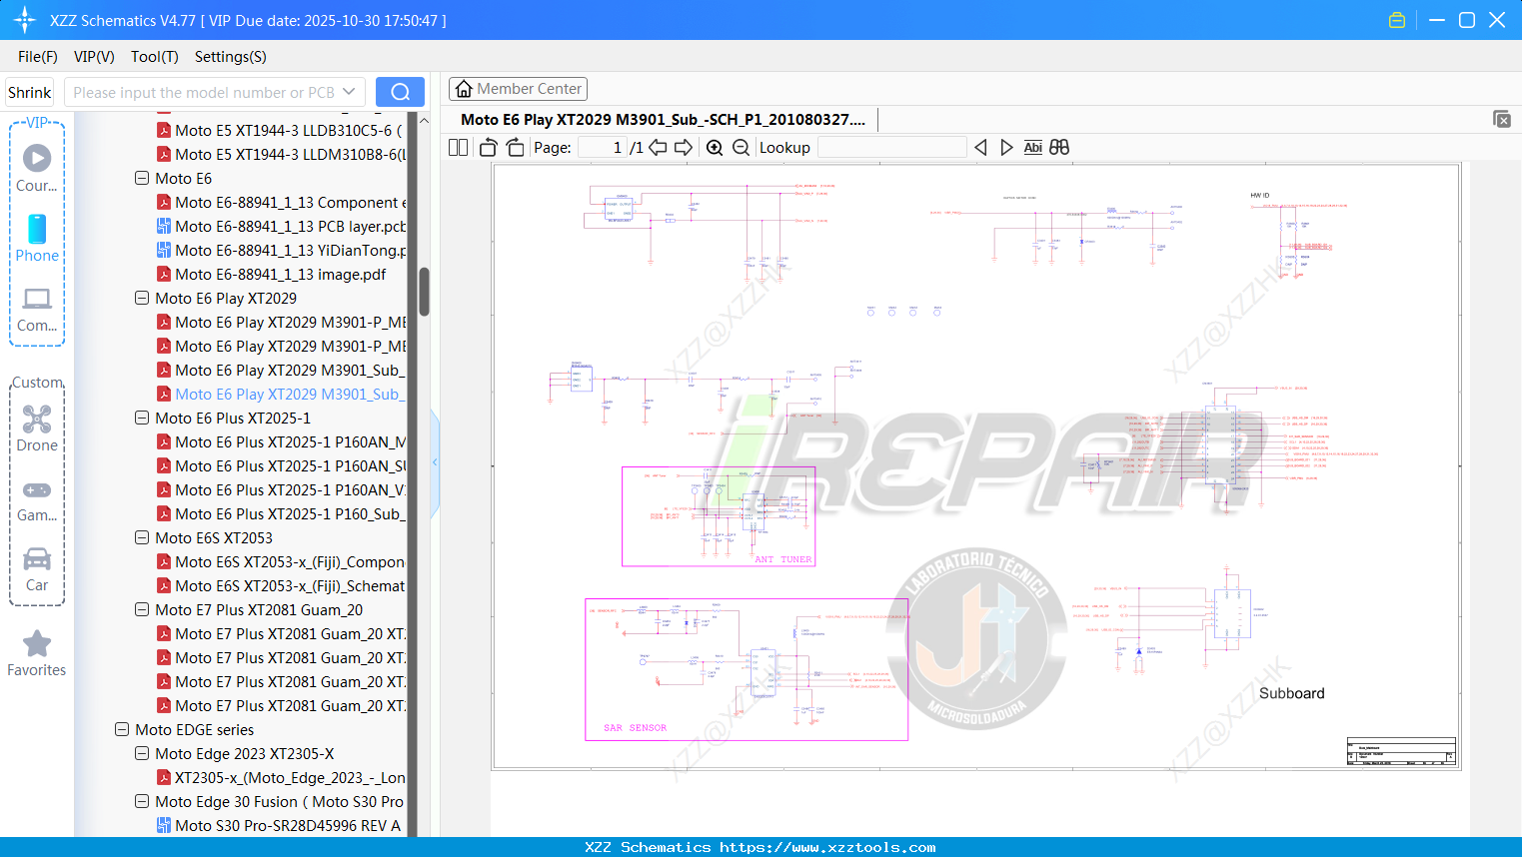
Task: Open Moto E5 XT1944-3 LLDB310C5-6 file
Action: 281,130
